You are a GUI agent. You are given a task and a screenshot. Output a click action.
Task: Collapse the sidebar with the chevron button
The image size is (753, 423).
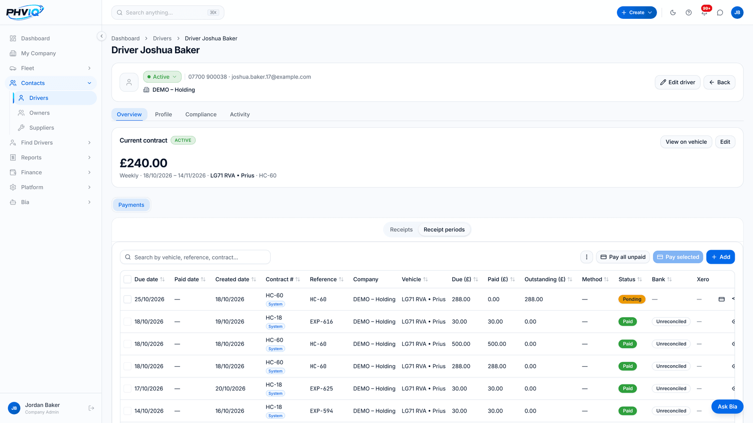101,36
